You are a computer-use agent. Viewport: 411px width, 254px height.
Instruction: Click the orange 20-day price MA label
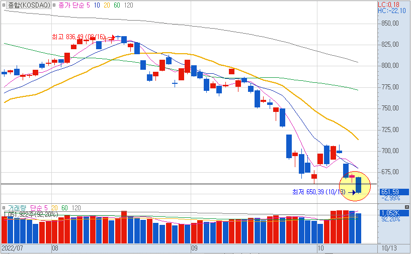(x=107, y=5)
